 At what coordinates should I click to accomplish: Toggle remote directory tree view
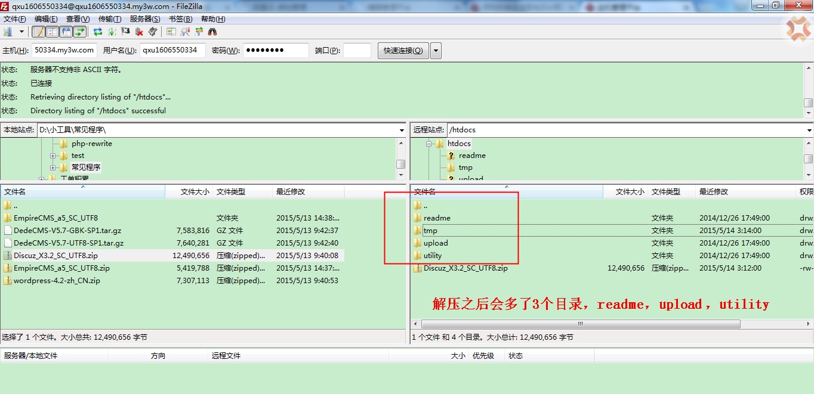66,32
